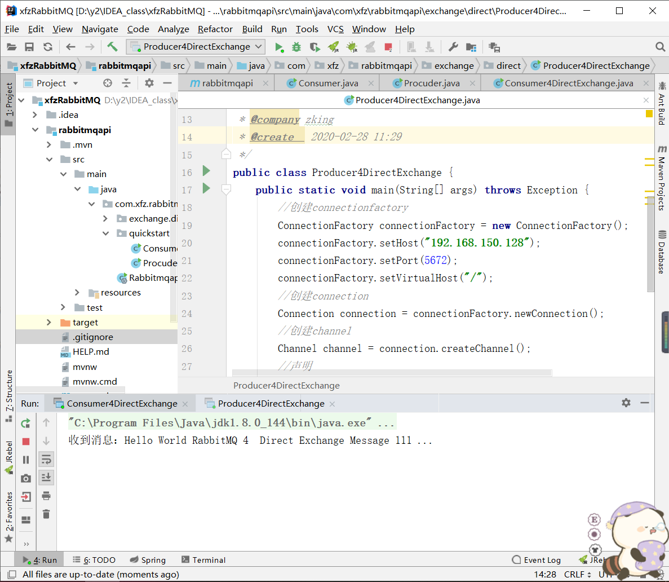The height and width of the screenshot is (582, 669).
Task: Open the run configuration dropdown Producer4DirectExchange
Action: click(196, 47)
